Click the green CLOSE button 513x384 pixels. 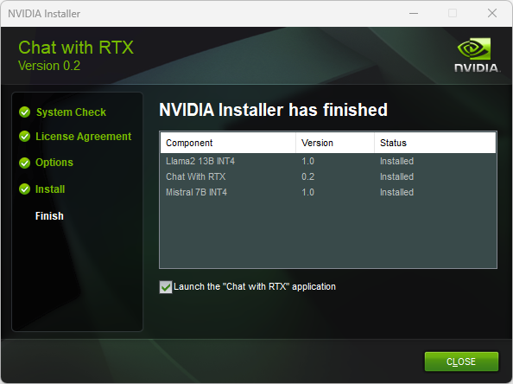coord(461,362)
